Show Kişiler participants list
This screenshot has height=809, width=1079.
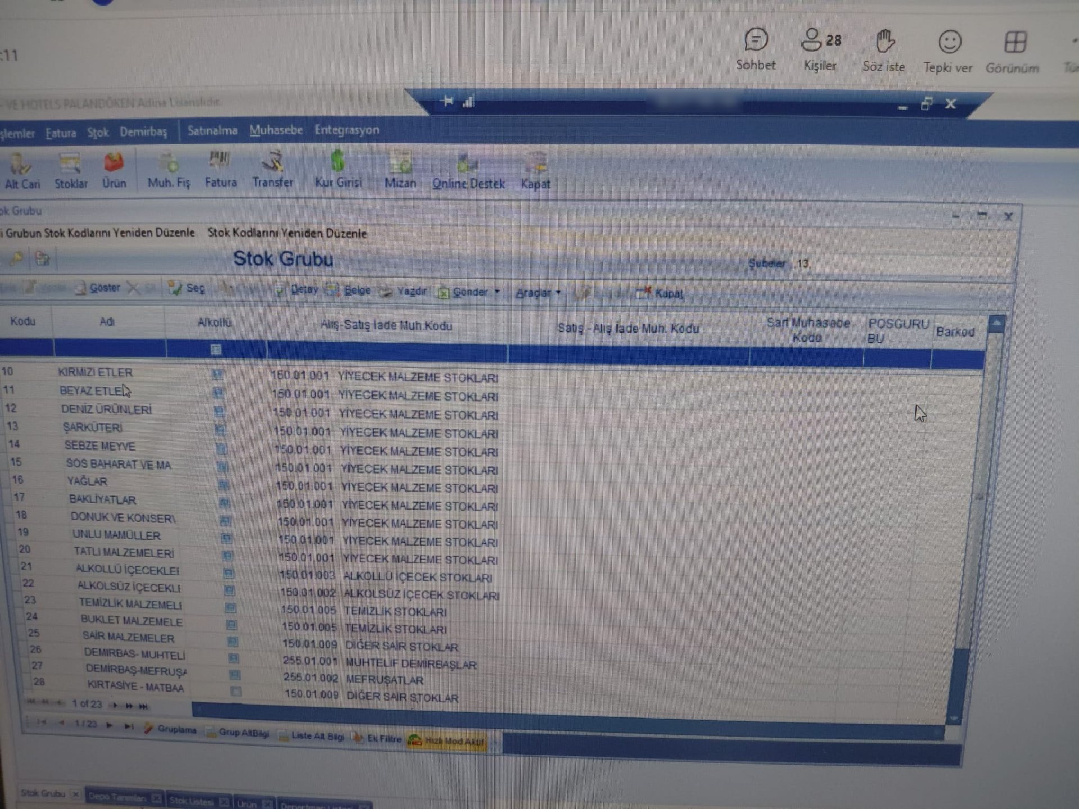(820, 49)
